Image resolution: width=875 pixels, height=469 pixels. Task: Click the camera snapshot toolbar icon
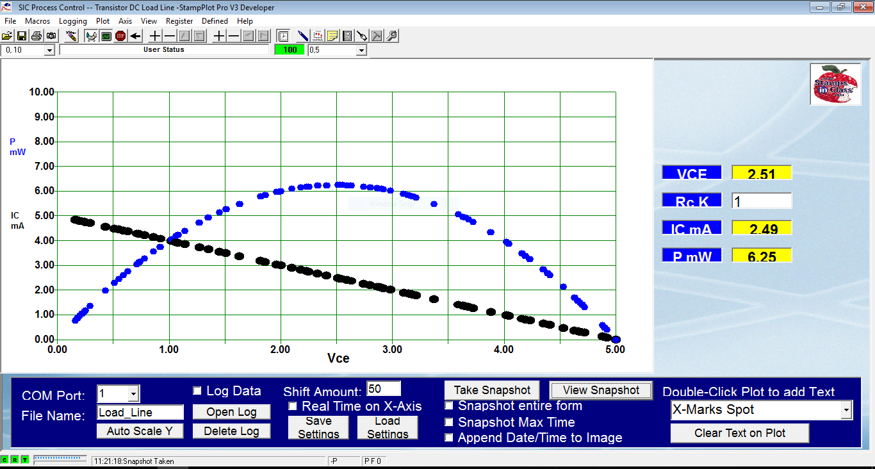point(51,36)
